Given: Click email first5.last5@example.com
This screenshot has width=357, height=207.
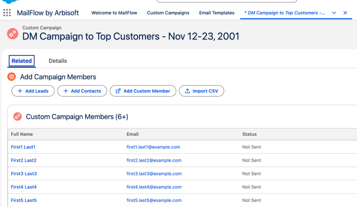Looking at the screenshot, I should coord(154,200).
